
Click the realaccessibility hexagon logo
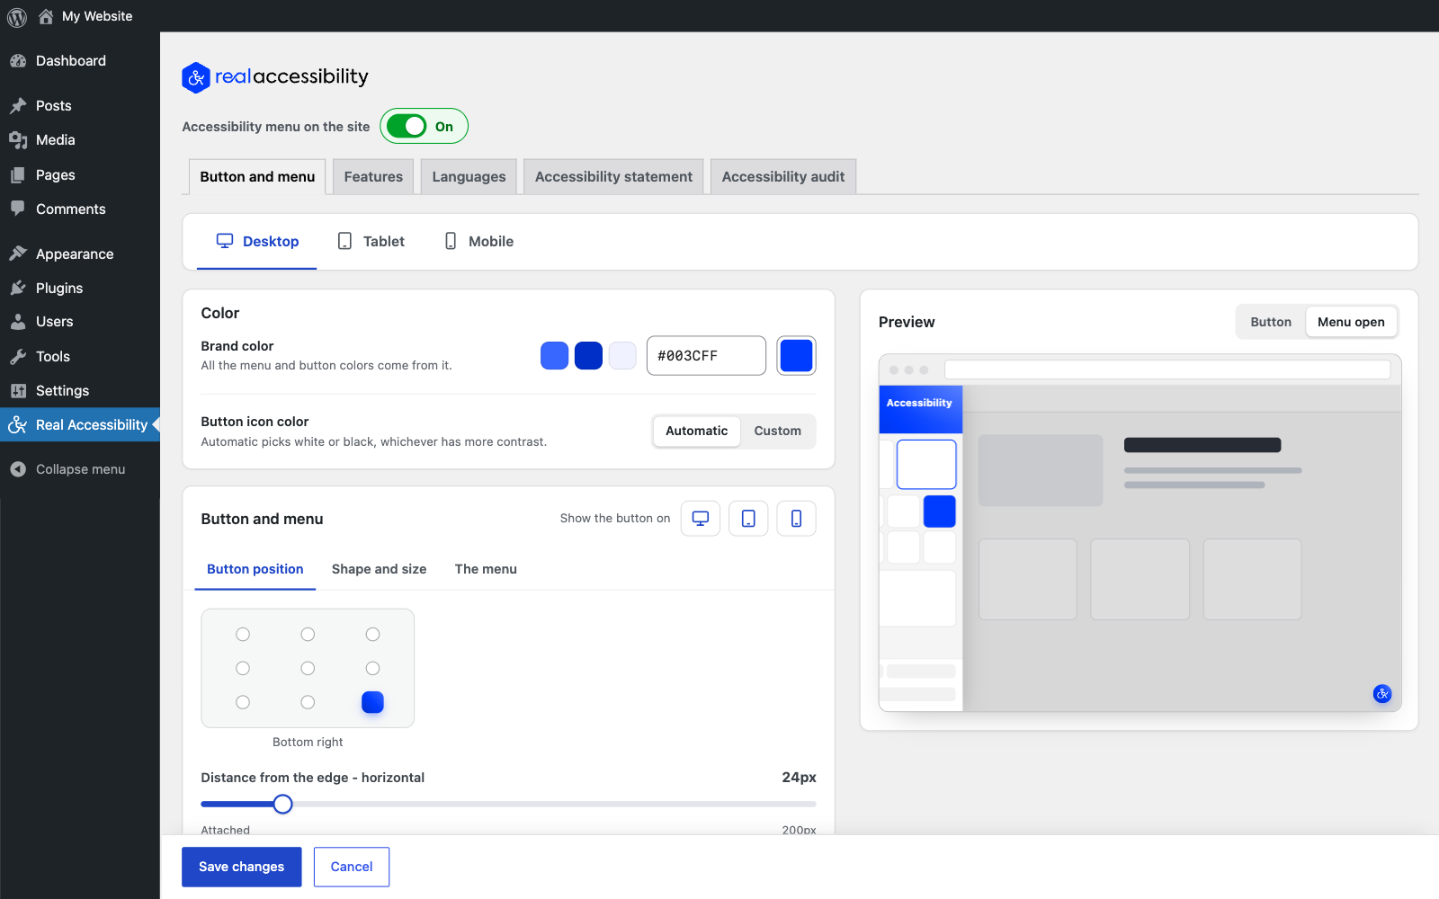[196, 77]
